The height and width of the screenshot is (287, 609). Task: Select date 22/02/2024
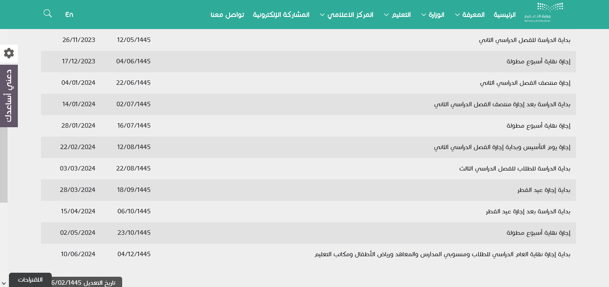pyautogui.click(x=78, y=147)
